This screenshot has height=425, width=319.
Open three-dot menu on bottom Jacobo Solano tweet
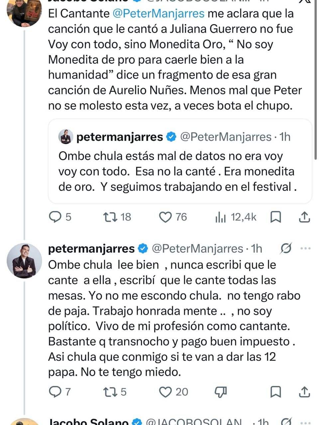pos(305,422)
